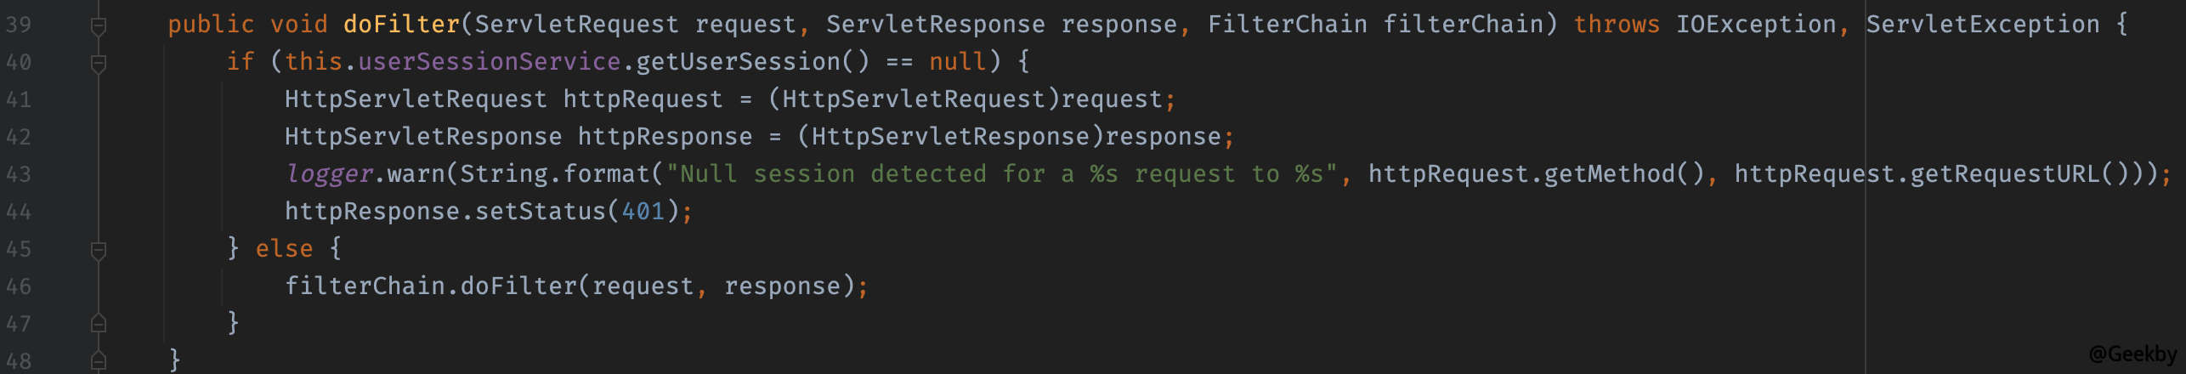Viewport: 2186px width, 374px height.
Task: Click line number 46 in the gutter
Action: point(19,286)
